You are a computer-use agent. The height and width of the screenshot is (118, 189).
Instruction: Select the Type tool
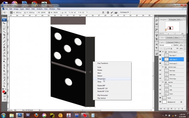point(4,68)
